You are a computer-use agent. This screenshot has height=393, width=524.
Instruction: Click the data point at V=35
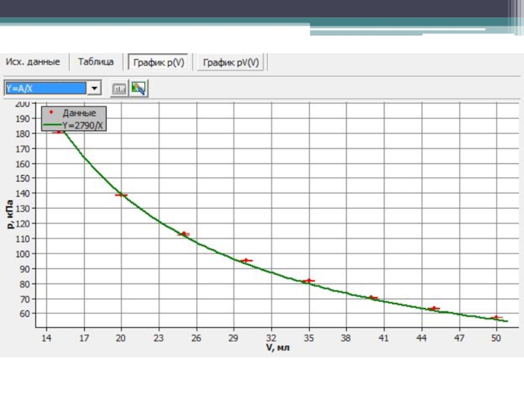[309, 280]
